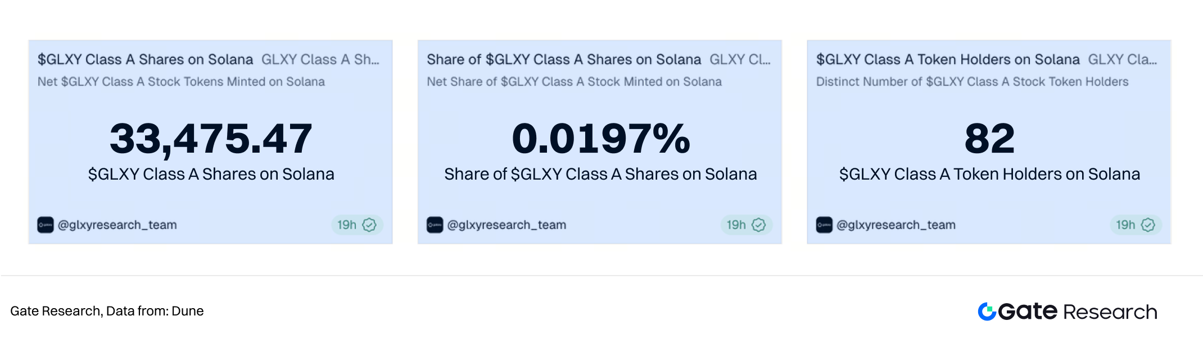
Task: Click the glxyresearch_team avatar in third card
Action: click(x=824, y=225)
